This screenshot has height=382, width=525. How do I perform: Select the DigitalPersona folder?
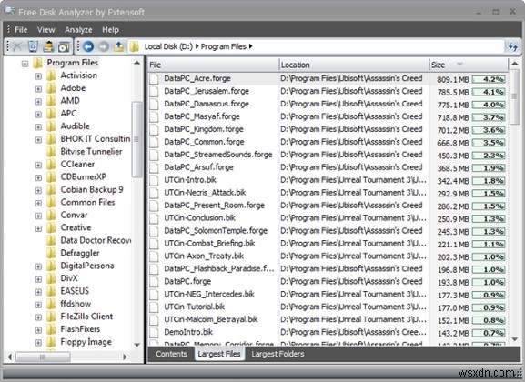87,266
